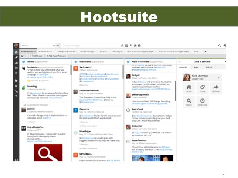The image size is (238, 178).
Task: Click the inconfwomen post image thumbnail
Action: click(153, 158)
